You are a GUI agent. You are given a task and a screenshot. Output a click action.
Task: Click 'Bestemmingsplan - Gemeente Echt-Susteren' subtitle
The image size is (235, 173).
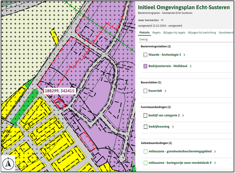click(165, 13)
